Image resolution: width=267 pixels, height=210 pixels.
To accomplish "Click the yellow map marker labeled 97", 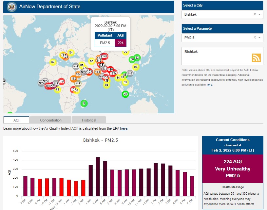I will click(x=136, y=67).
